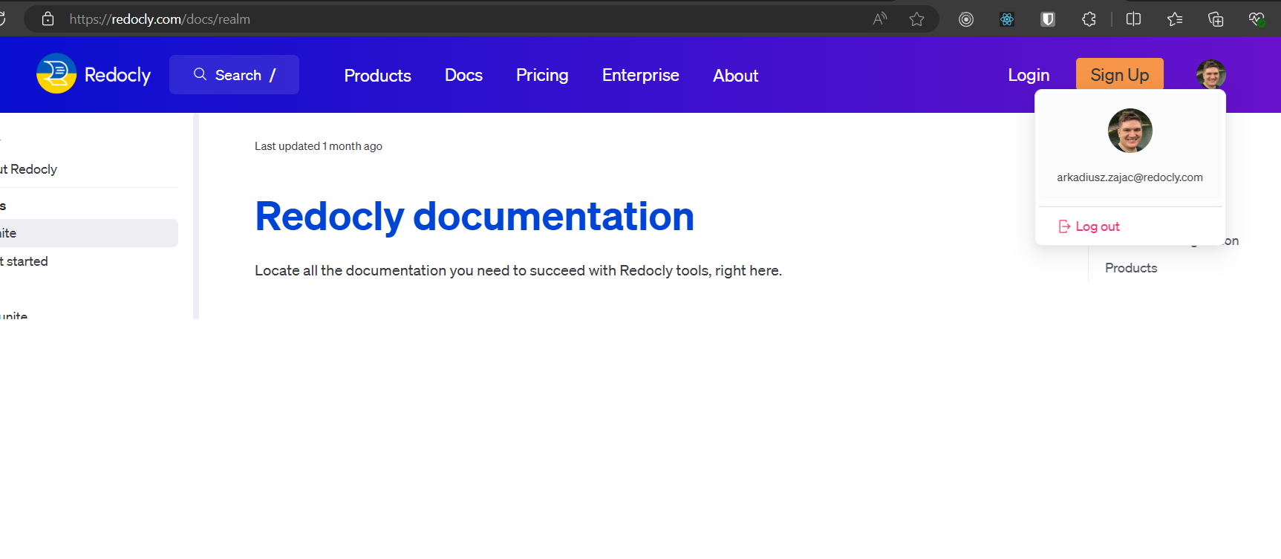Open the 'Redocly' sidebar item

tap(29, 169)
